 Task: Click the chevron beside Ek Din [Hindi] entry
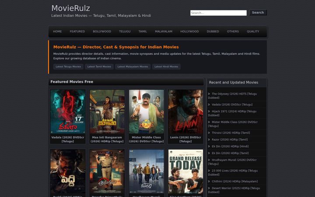pyautogui.click(x=209, y=146)
